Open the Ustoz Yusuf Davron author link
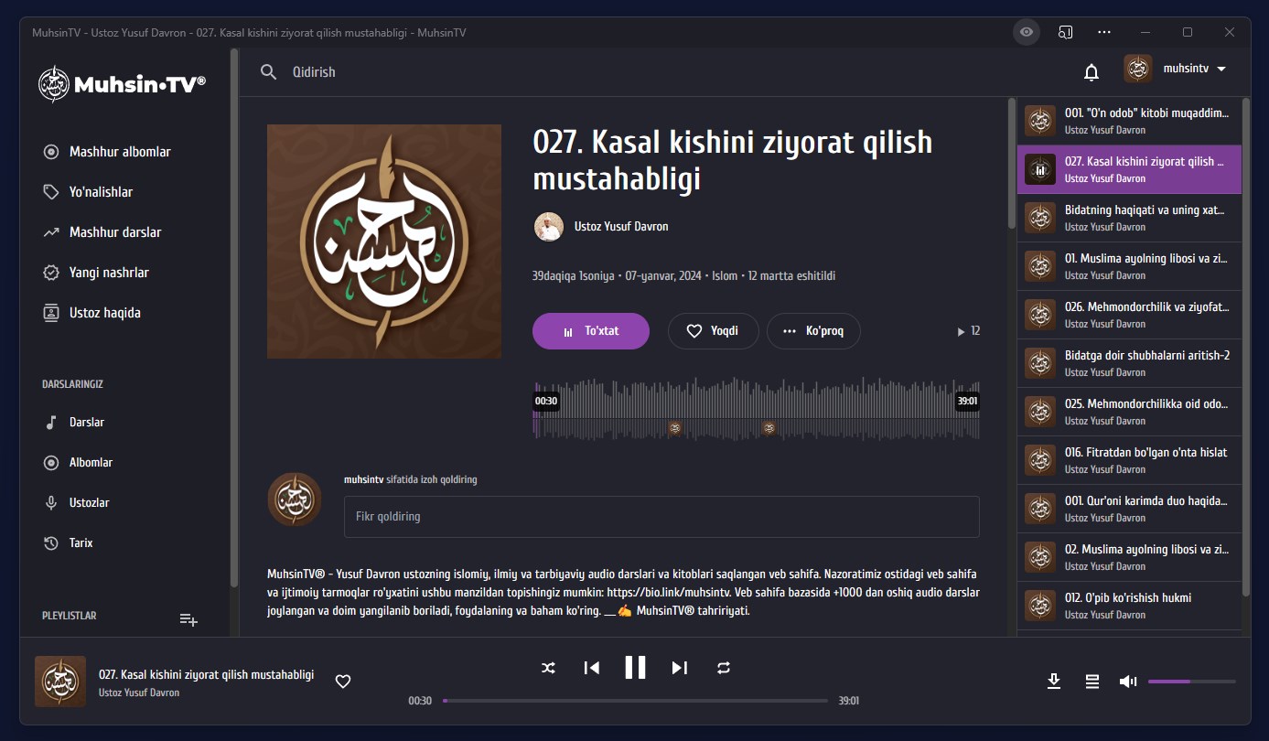Image resolution: width=1269 pixels, height=741 pixels. point(621,226)
